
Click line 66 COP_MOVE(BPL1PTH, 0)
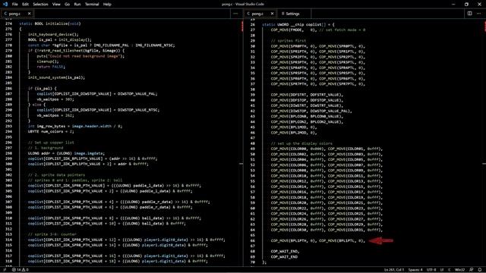pos(294,241)
